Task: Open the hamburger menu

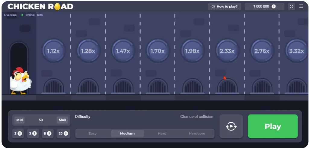Action: click(301, 6)
